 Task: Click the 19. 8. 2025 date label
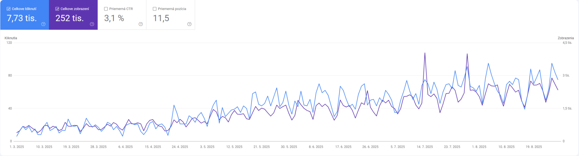(x=534, y=147)
